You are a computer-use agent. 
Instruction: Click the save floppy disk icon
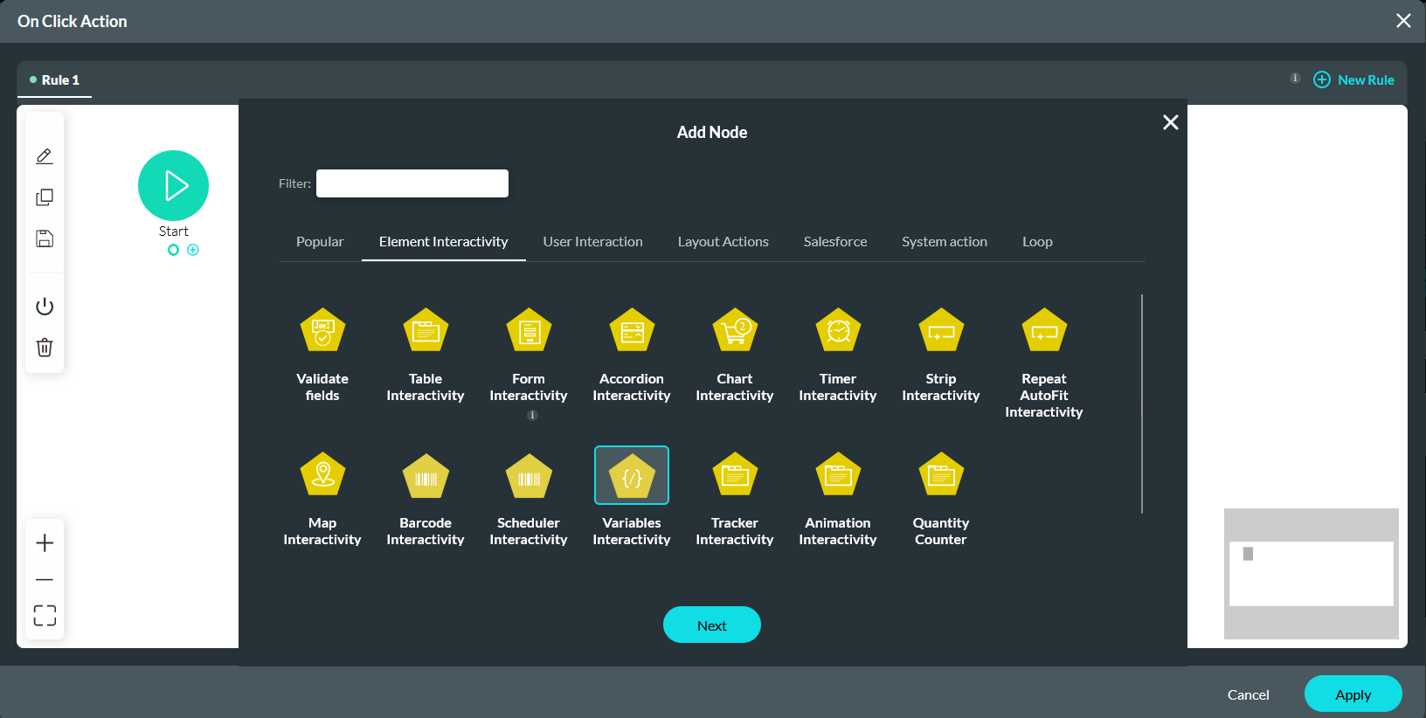click(x=45, y=238)
